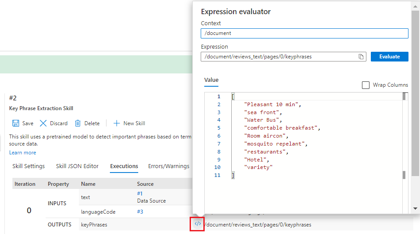Open the Errors/Warnings tab
Image resolution: width=420 pixels, height=234 pixels.
(x=168, y=166)
